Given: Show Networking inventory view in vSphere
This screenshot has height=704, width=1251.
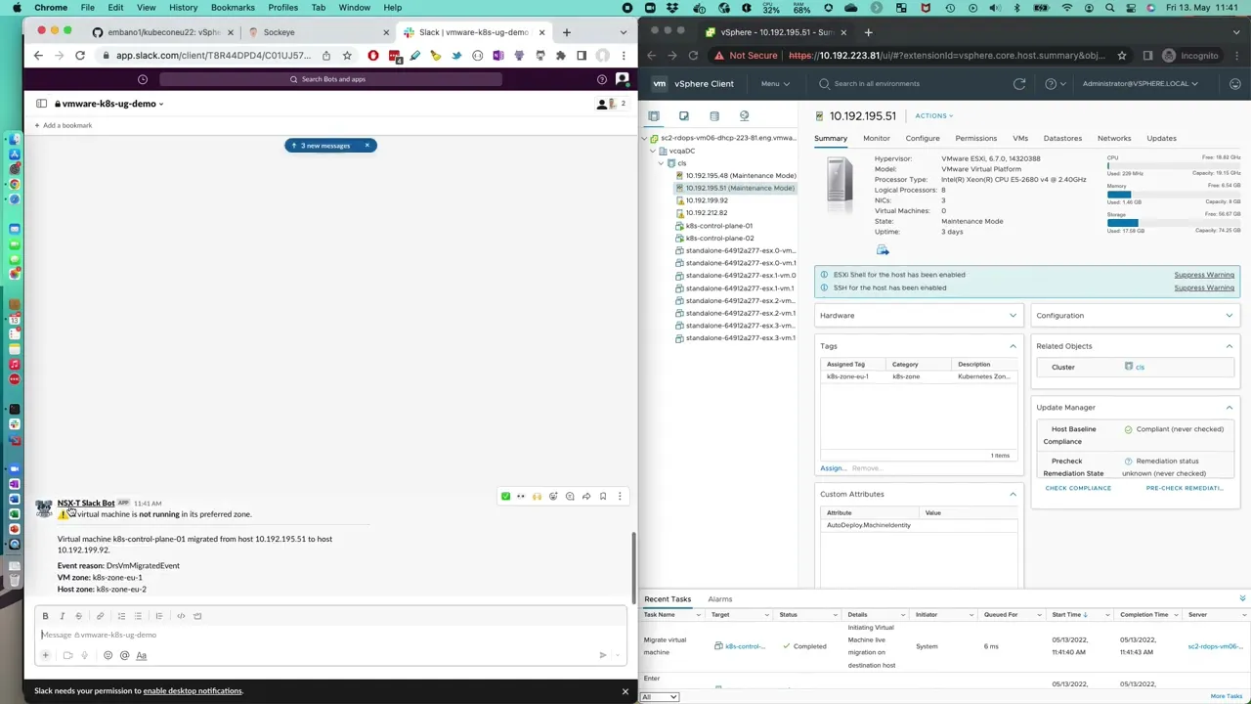Looking at the screenshot, I should [x=744, y=116].
